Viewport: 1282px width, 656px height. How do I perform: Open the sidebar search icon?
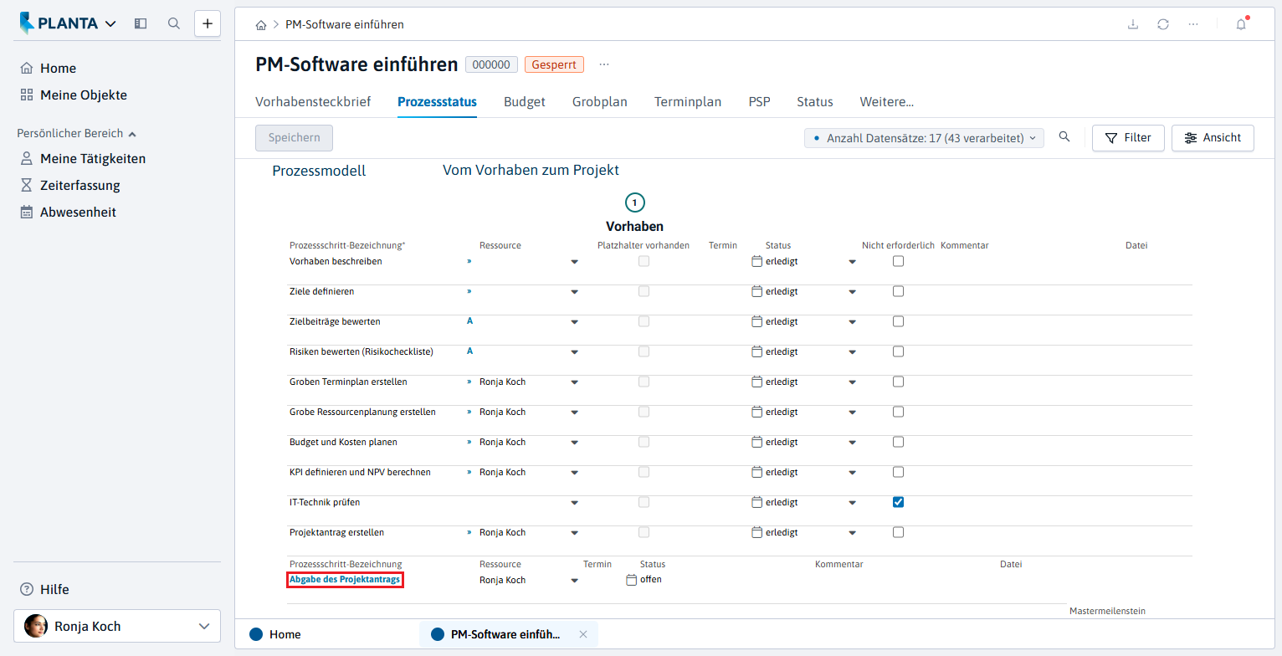[x=174, y=23]
